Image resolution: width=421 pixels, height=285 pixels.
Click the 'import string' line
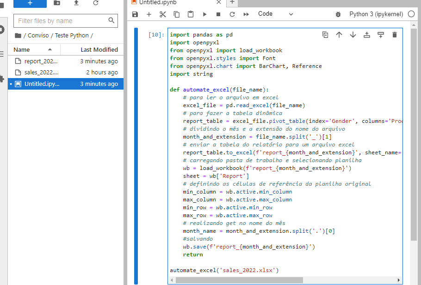pos(191,74)
